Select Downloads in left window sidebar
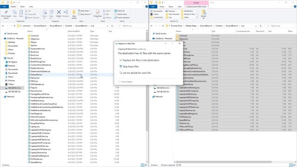The width and height of the screenshot is (297, 167). 11,73
